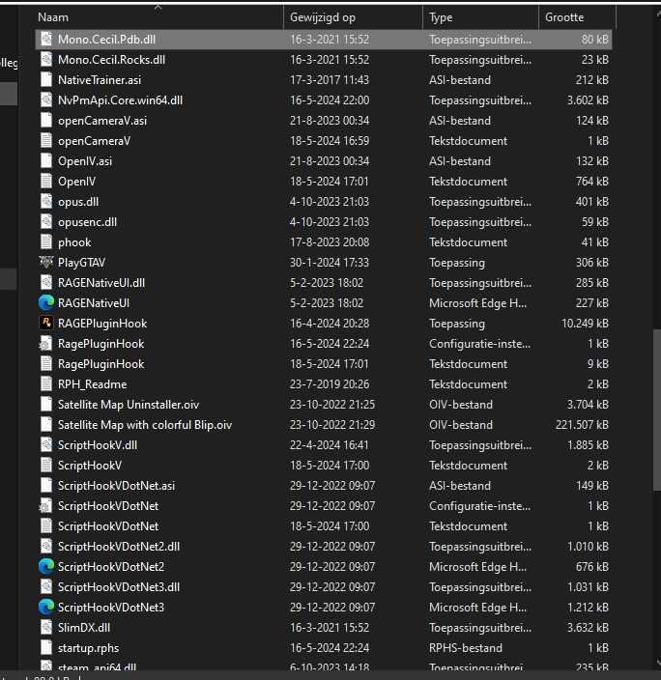
Task: Click the Edge icon next to RAGENativeUI
Action: 46,302
